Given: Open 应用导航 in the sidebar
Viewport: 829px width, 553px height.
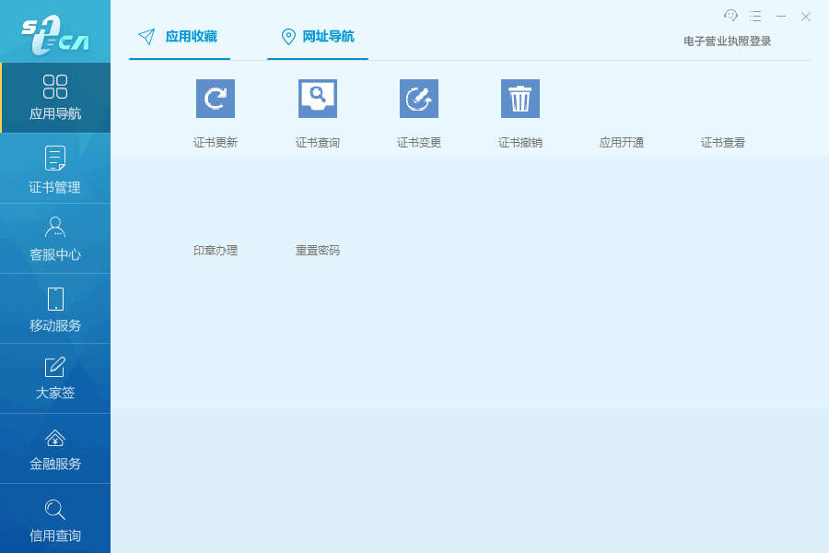Looking at the screenshot, I should (55, 98).
